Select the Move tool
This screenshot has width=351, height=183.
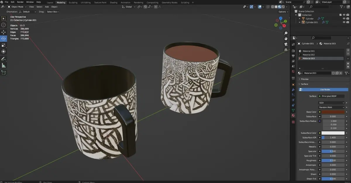[x=4, y=32]
